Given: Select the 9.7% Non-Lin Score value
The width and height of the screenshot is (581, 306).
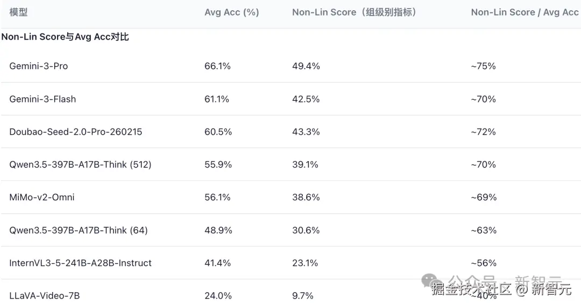Looking at the screenshot, I should pyautogui.click(x=303, y=296).
